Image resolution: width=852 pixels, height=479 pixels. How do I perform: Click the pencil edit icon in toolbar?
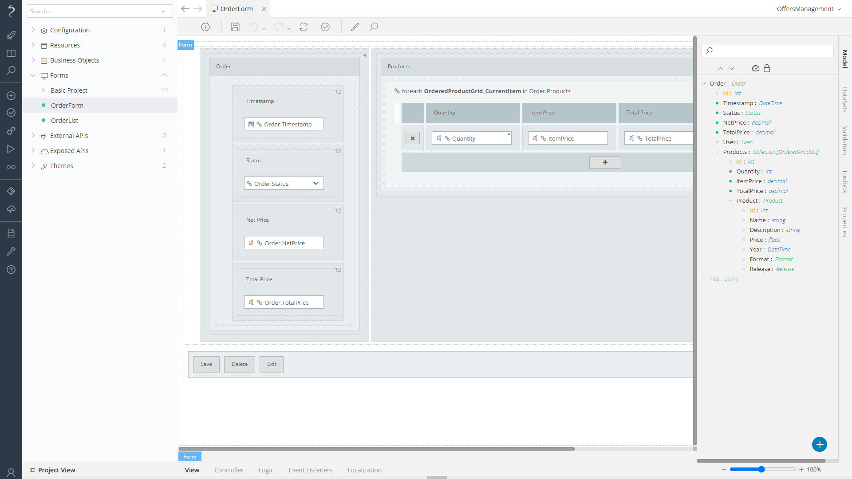point(355,27)
